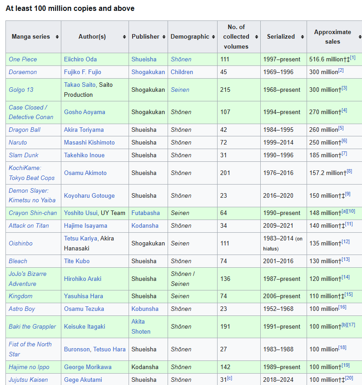Follow the Akita Shoten publisher link

point(141,327)
